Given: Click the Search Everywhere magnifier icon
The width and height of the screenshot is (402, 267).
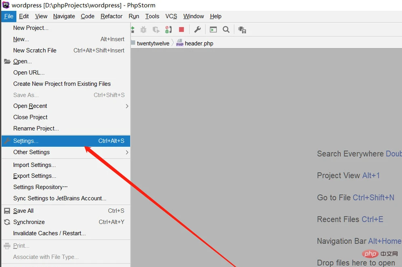Looking at the screenshot, I should coord(226,29).
